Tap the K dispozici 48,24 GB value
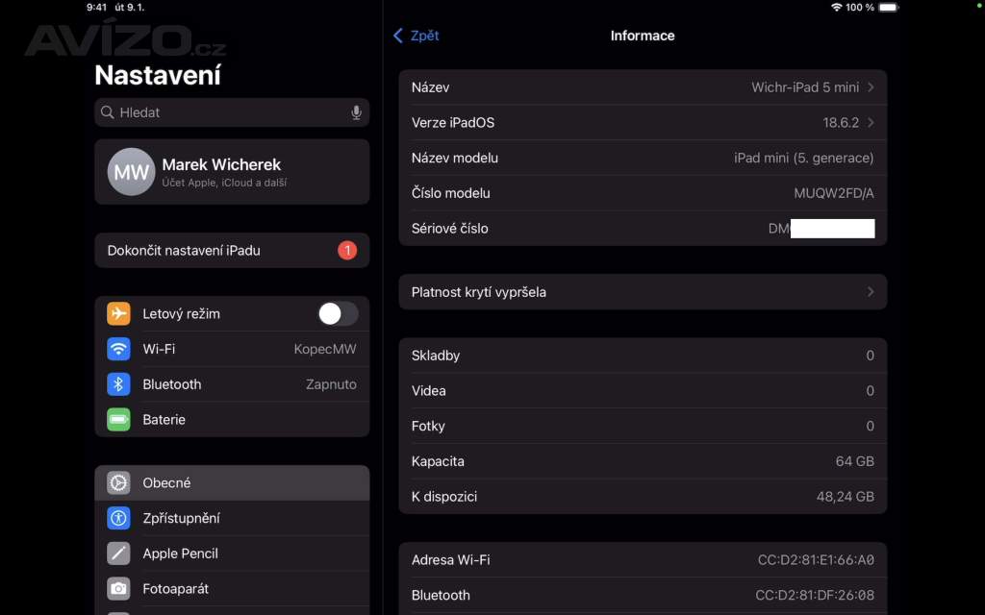This screenshot has width=985, height=615. point(845,497)
